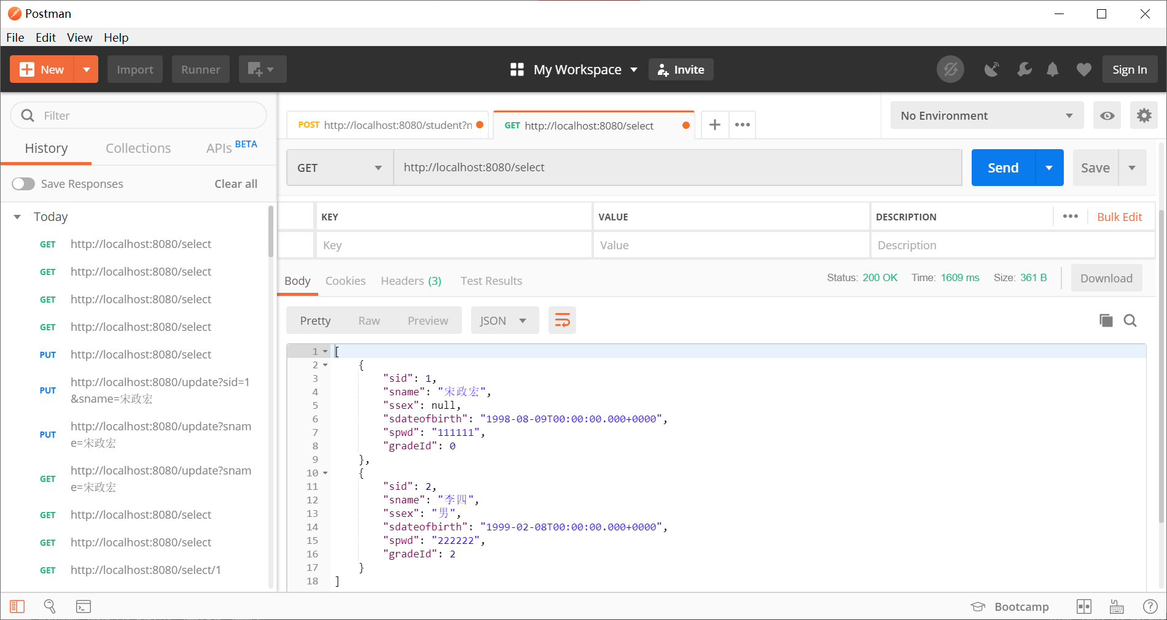Add a new request tab with plus

click(715, 125)
